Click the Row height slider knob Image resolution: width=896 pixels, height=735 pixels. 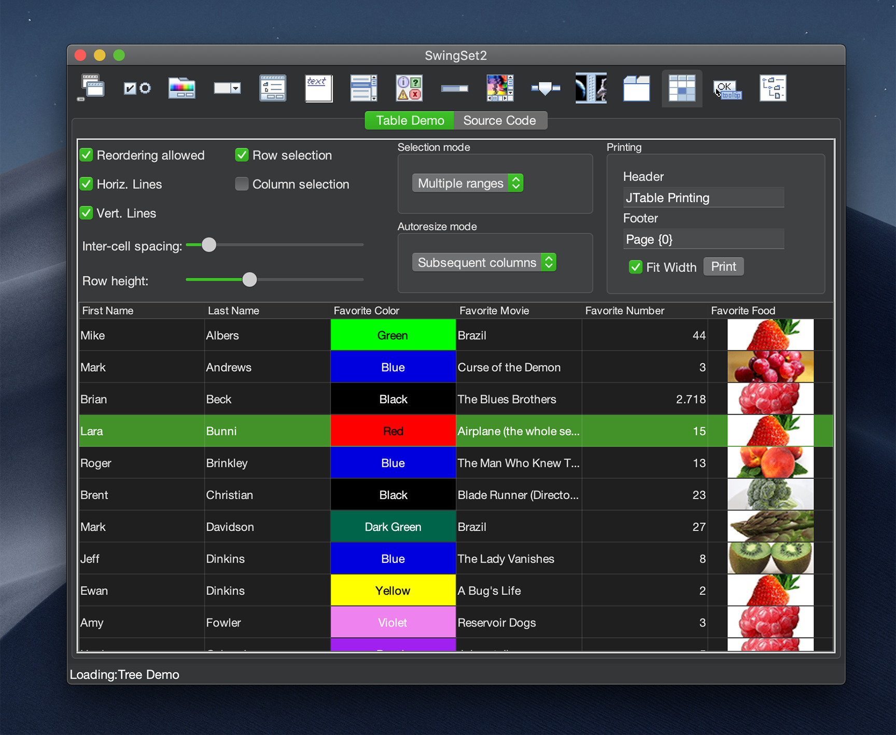click(x=249, y=280)
